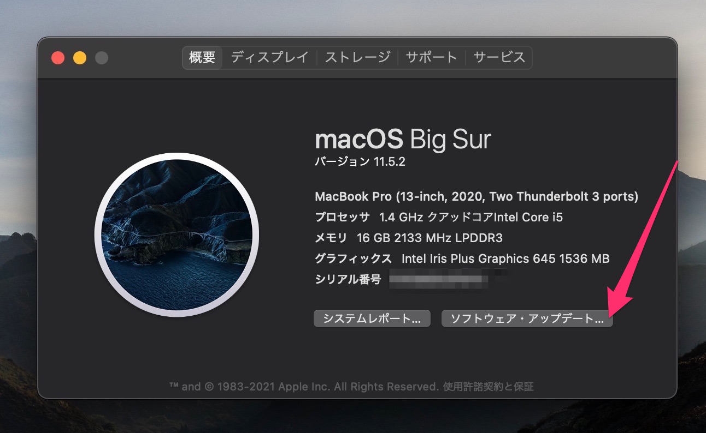This screenshot has width=706, height=433.
Task: Open システムレポート... button
Action: [372, 318]
